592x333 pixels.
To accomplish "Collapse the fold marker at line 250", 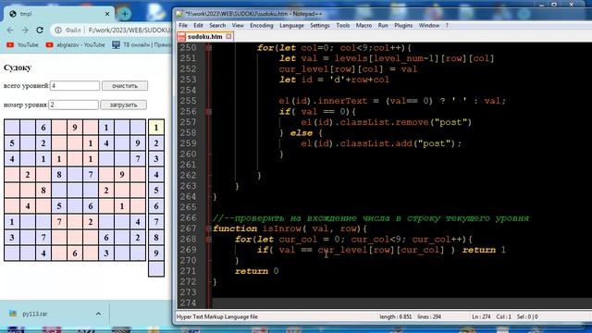I will [208, 48].
